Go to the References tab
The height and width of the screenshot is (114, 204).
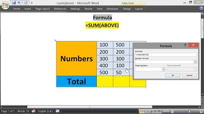(60, 9)
